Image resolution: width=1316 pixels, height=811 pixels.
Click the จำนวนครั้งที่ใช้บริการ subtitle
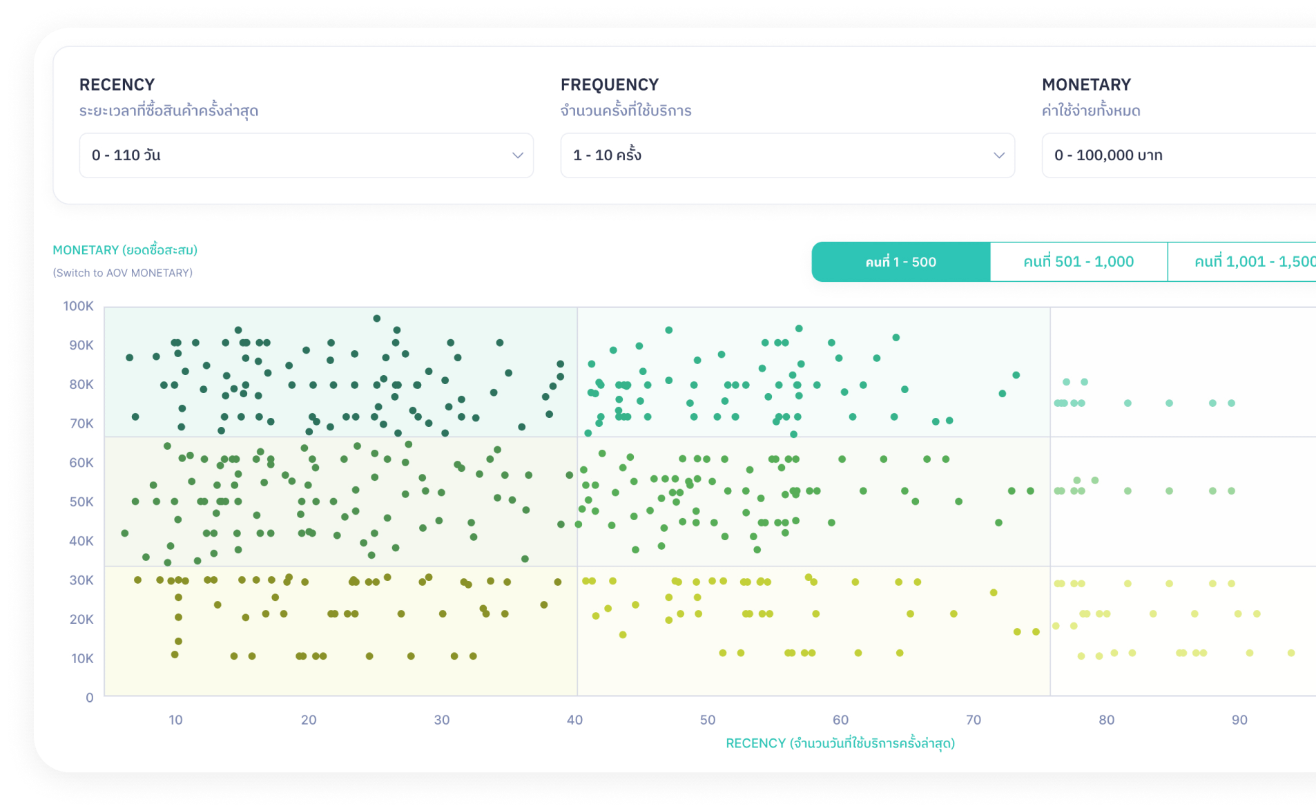click(x=626, y=111)
